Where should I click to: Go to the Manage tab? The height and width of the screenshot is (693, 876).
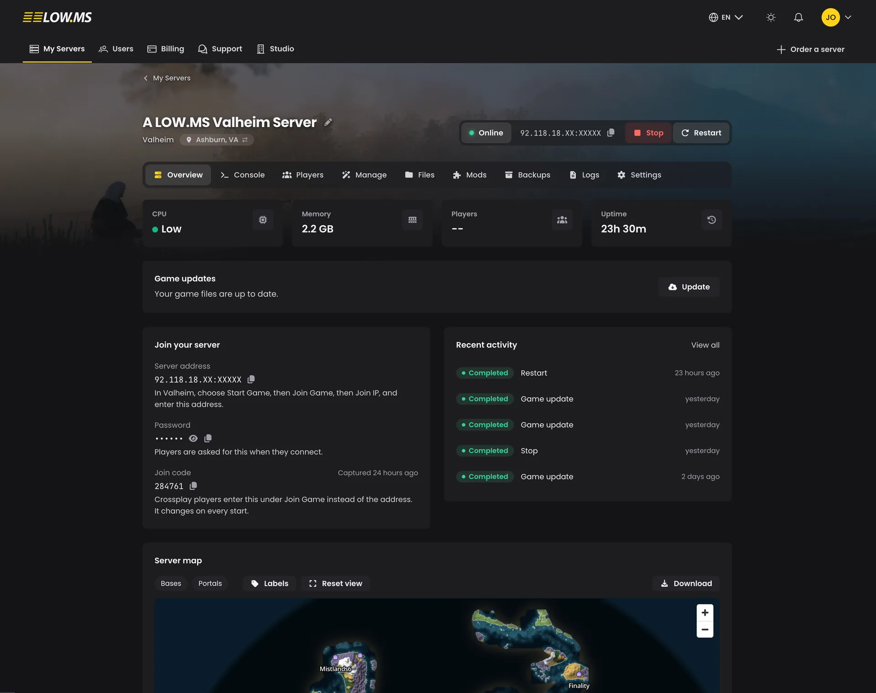coord(364,175)
